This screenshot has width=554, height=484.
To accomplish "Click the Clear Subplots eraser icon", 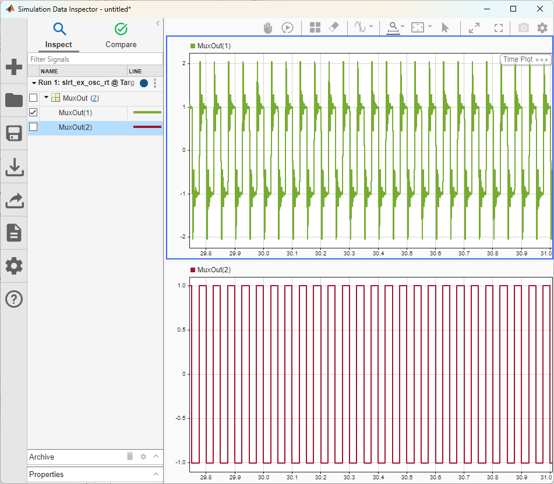I will tap(334, 27).
